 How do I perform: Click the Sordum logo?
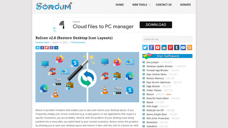54,6
